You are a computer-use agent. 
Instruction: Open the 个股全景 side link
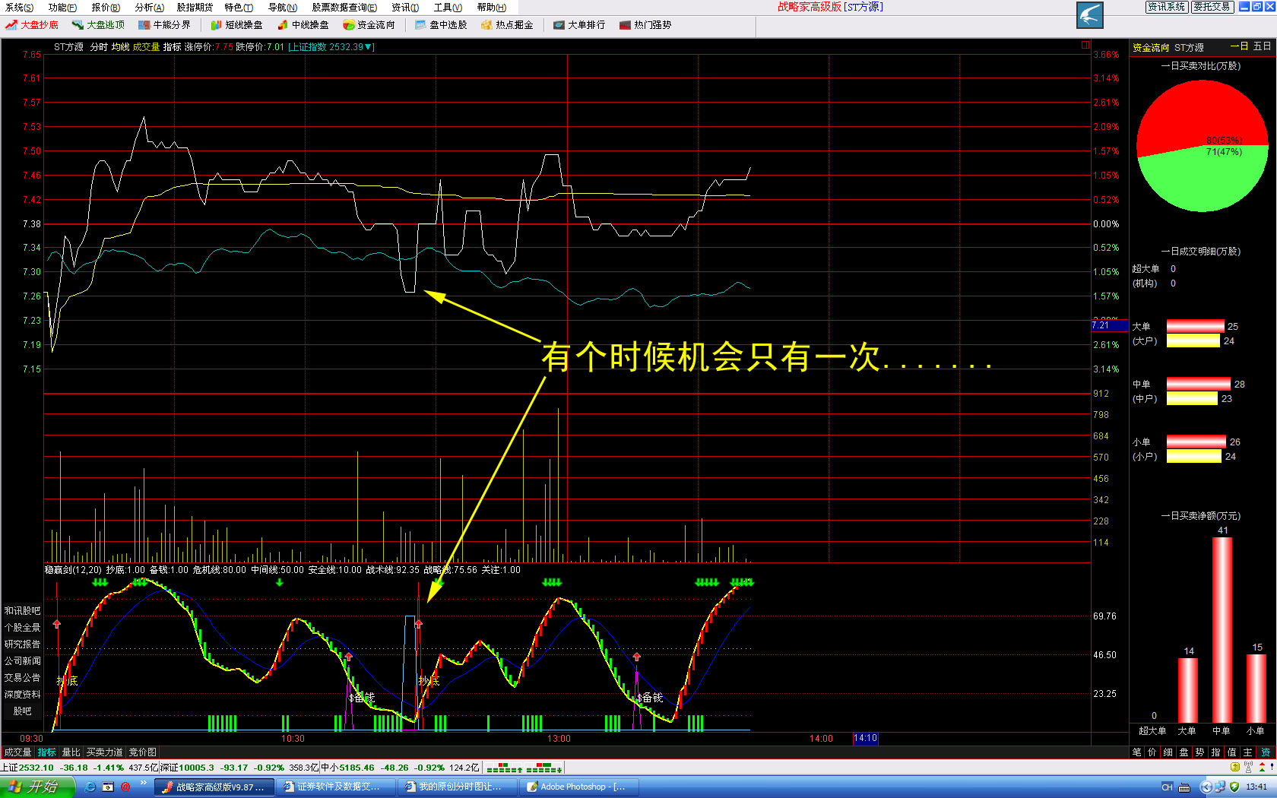[x=22, y=628]
